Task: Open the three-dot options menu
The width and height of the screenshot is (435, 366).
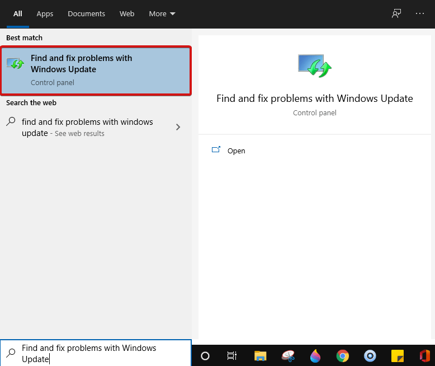Action: coord(420,13)
